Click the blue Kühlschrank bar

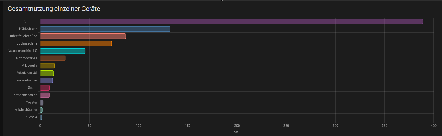(x=105, y=29)
